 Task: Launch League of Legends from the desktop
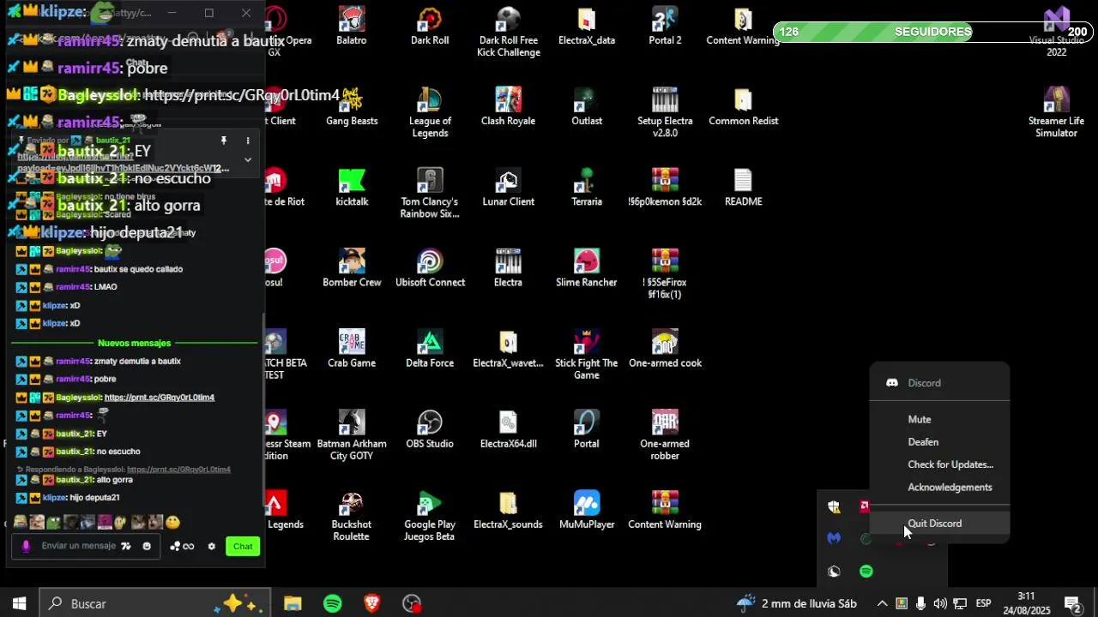(430, 112)
